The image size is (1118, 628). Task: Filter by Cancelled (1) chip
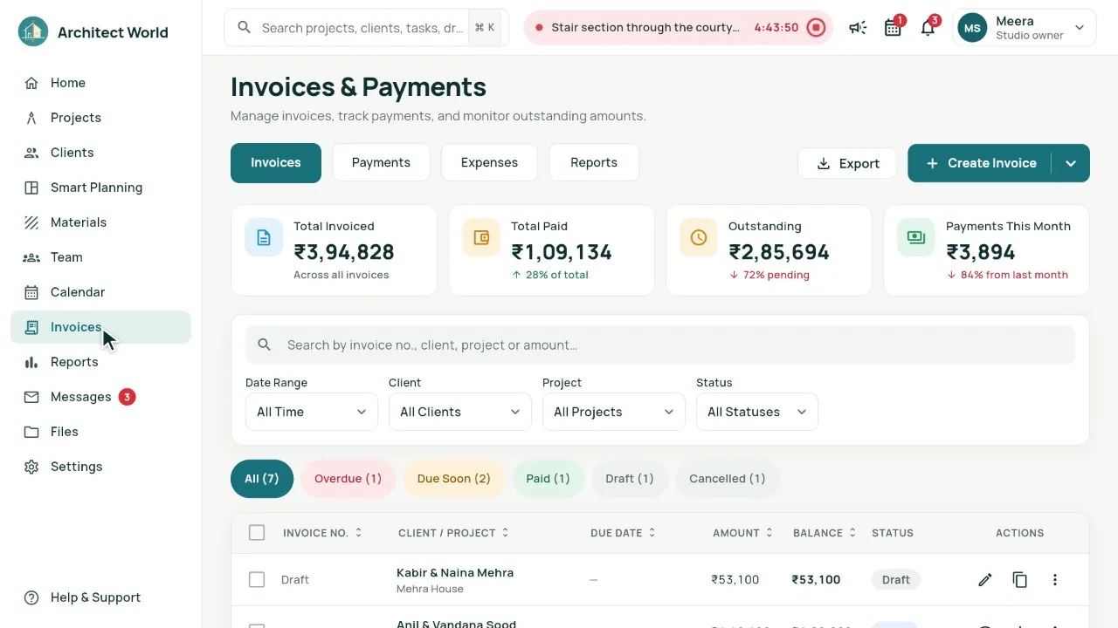727,479
